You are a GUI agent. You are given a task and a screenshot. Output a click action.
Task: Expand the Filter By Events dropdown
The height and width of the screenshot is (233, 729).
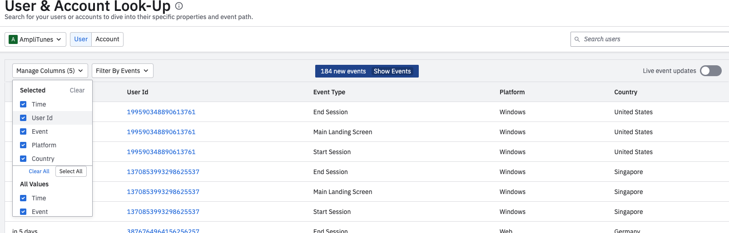(122, 71)
